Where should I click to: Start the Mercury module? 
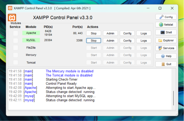click(94, 55)
